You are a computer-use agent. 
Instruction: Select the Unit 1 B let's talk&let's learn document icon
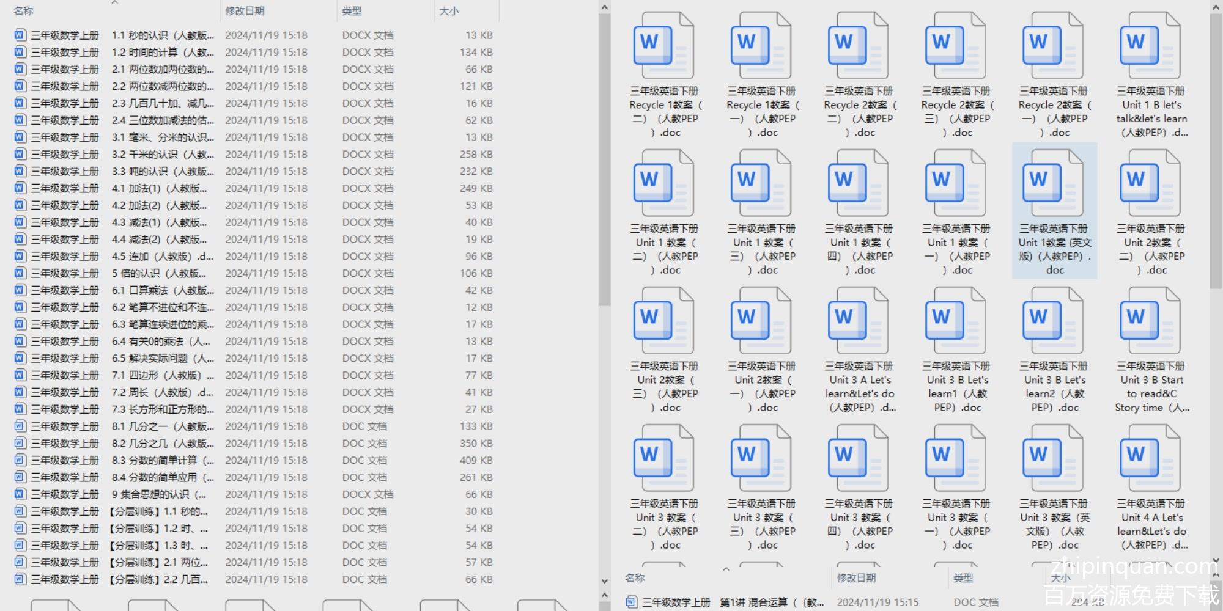click(x=1150, y=46)
